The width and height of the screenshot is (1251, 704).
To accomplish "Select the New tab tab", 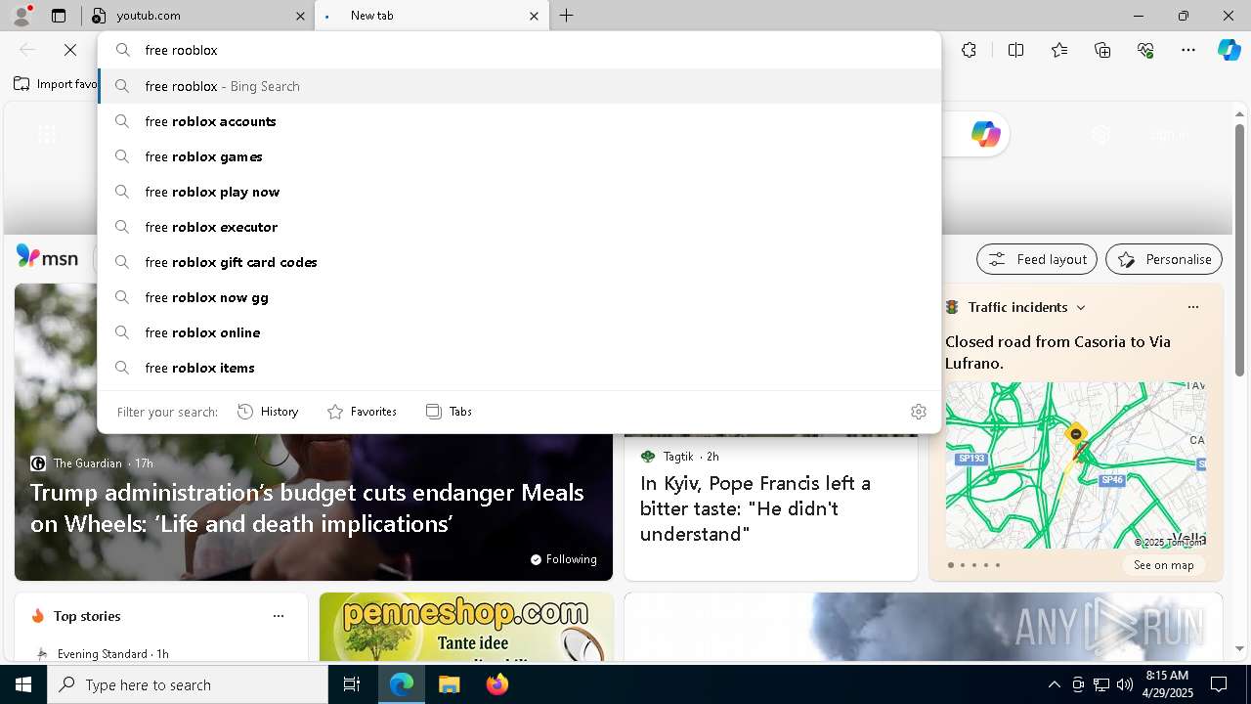I will (431, 16).
